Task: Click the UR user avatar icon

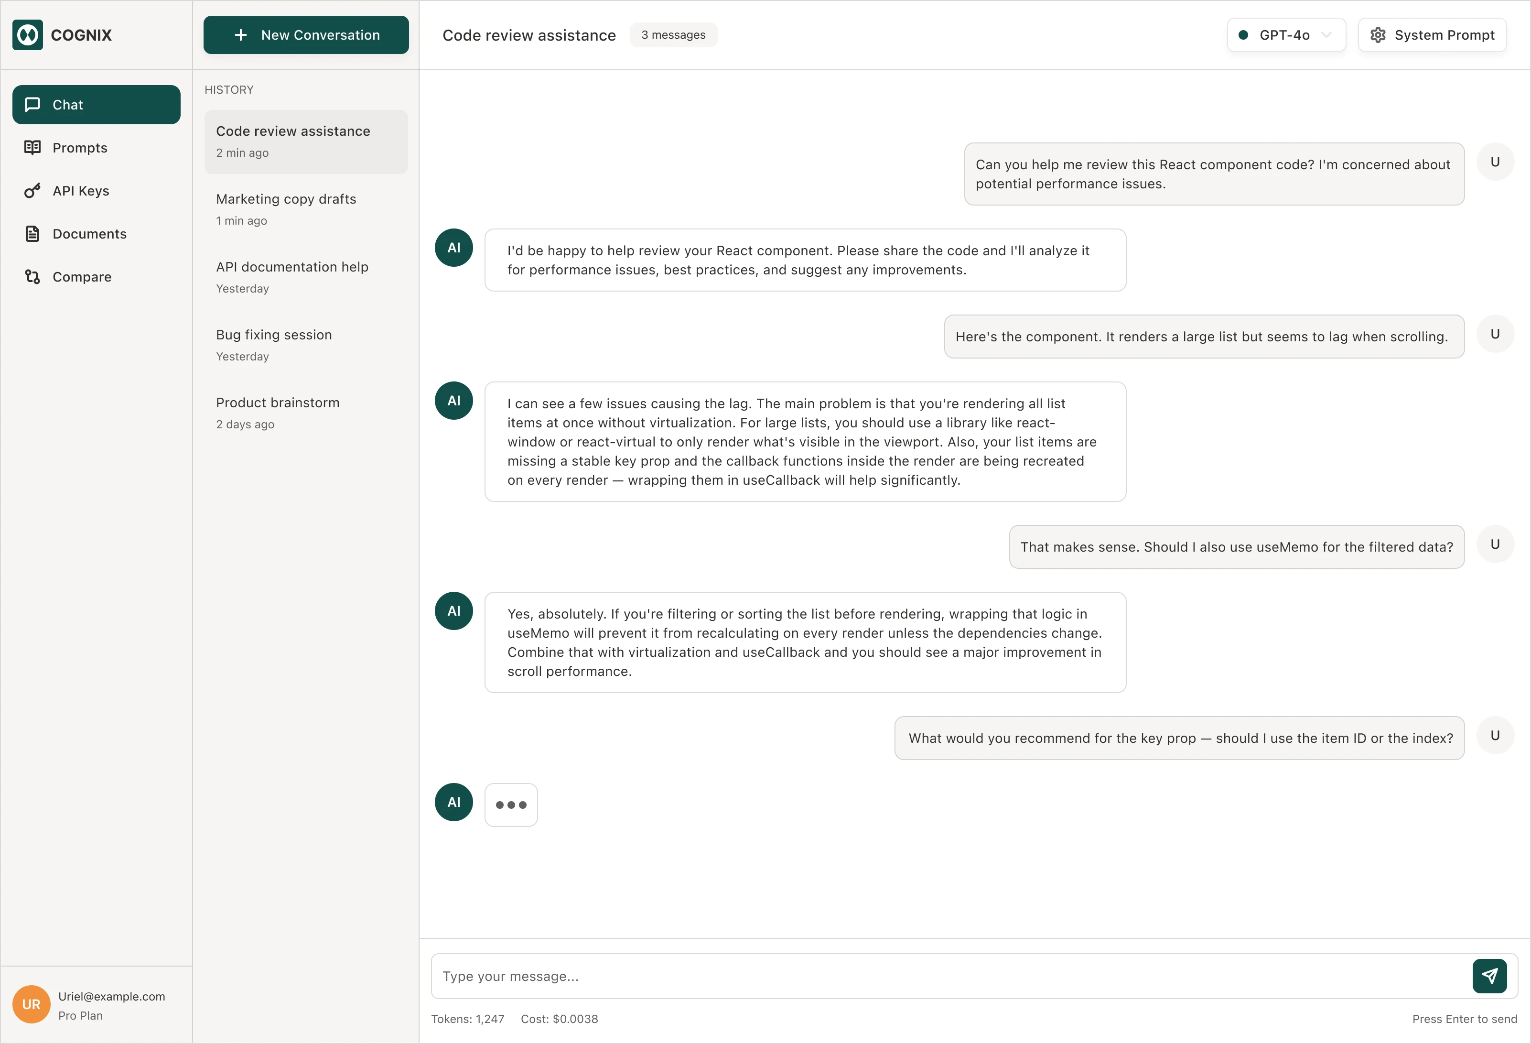Action: click(x=31, y=1004)
